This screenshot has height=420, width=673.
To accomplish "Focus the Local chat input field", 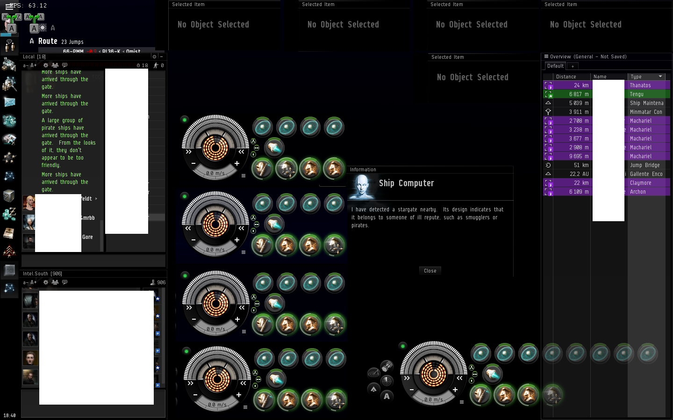I will pyautogui.click(x=93, y=260).
